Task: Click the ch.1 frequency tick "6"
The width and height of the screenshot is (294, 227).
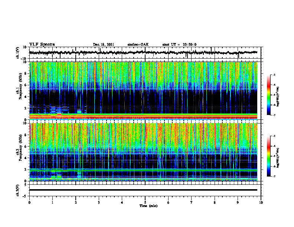Action: point(26,85)
